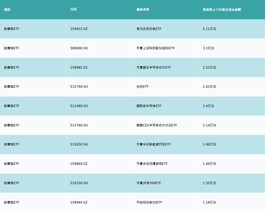Click the 1.35亿元 outflow value
Image resolution: width=265 pixels, height=212 pixels.
[209, 183]
